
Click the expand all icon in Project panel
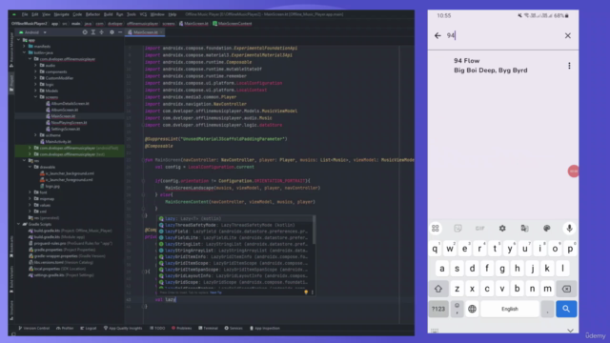(93, 32)
